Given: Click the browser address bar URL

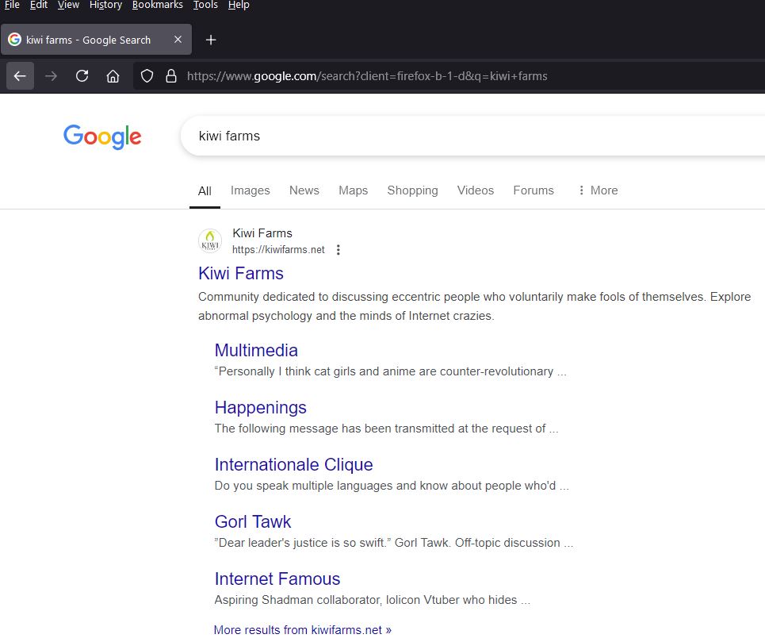Looking at the screenshot, I should [367, 76].
